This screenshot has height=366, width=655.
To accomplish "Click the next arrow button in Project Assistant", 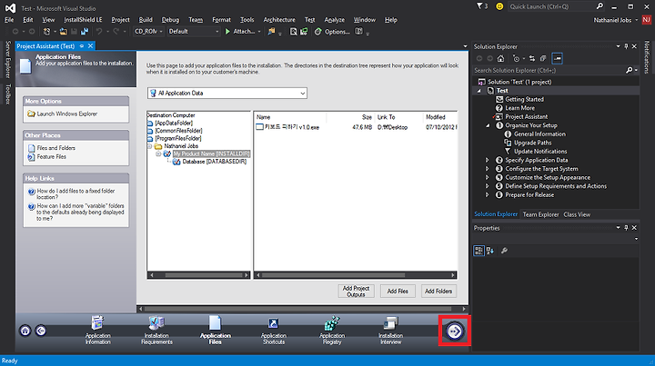I will (x=455, y=331).
